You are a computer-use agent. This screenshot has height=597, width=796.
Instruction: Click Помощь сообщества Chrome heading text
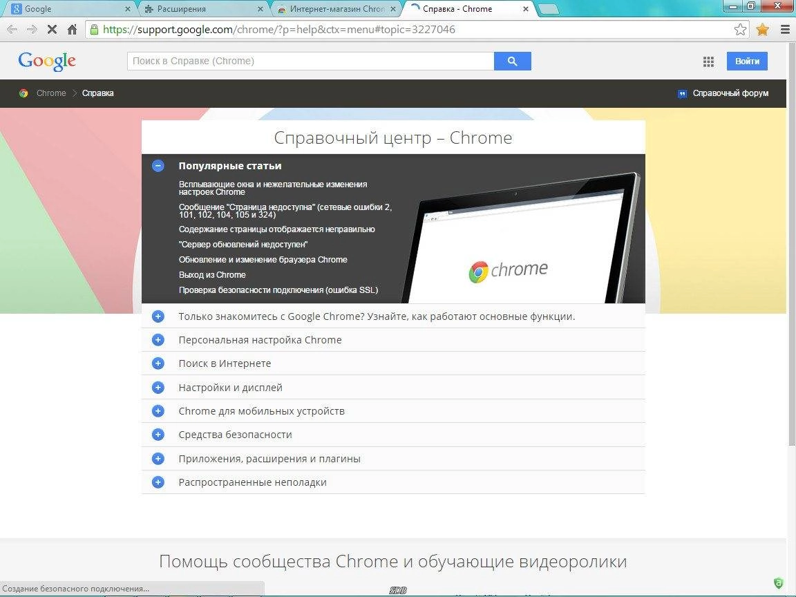coord(393,562)
